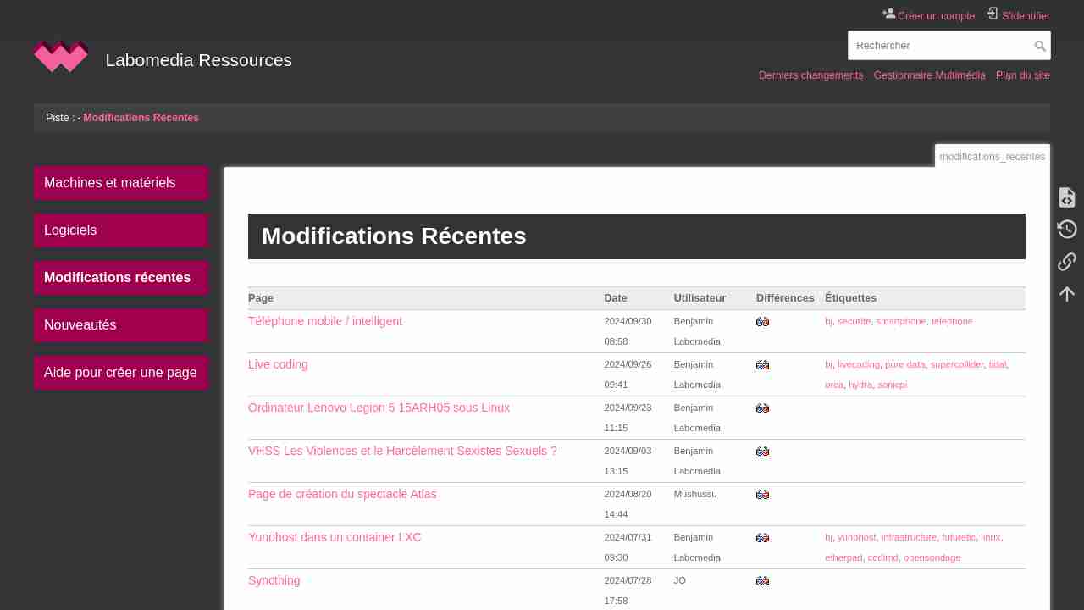
Task: Open Aide pour créer une page
Action: click(120, 373)
